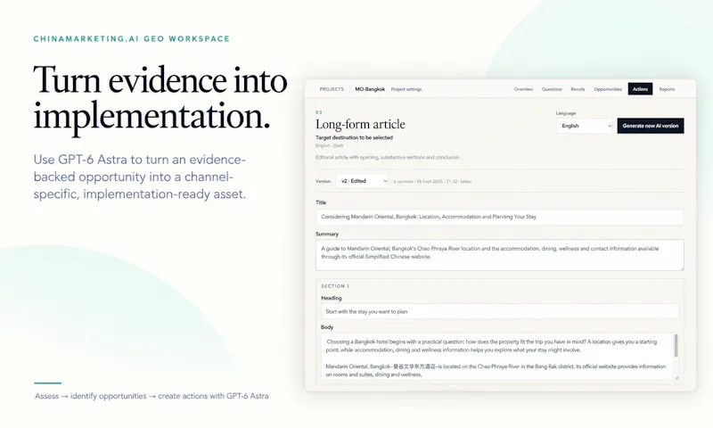This screenshot has height=428, width=713.
Task: Click into the Summary text area
Action: pos(499,255)
